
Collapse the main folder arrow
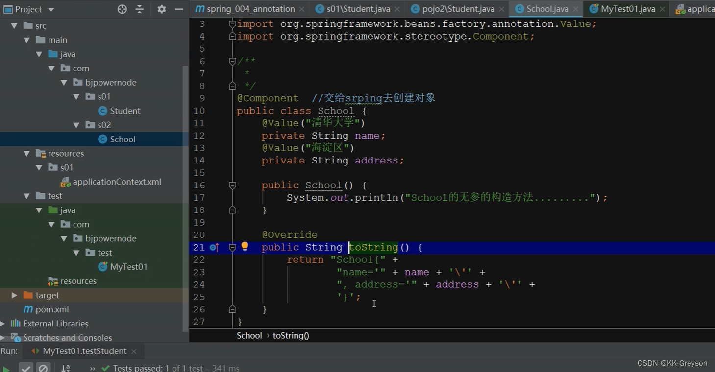tap(27, 40)
